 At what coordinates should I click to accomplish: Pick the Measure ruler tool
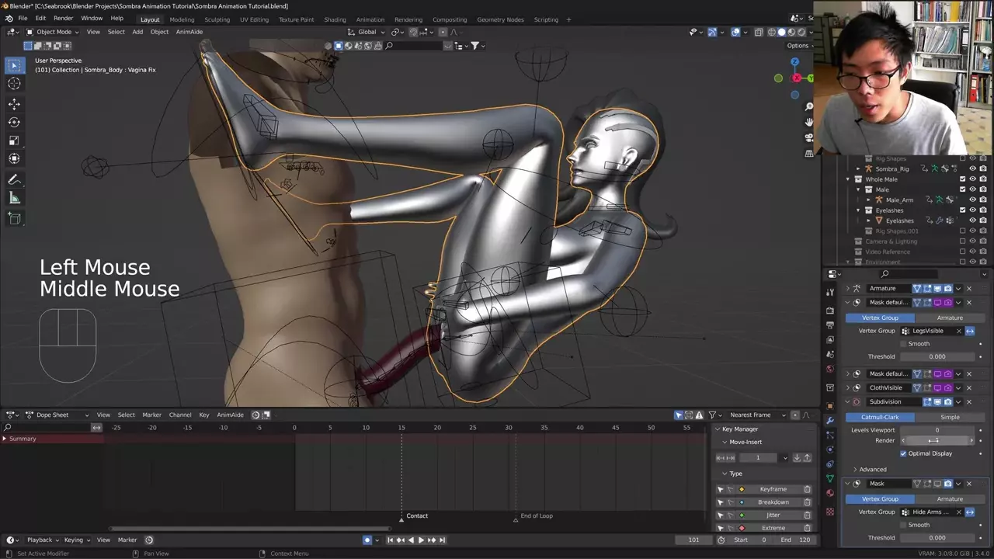pos(14,198)
